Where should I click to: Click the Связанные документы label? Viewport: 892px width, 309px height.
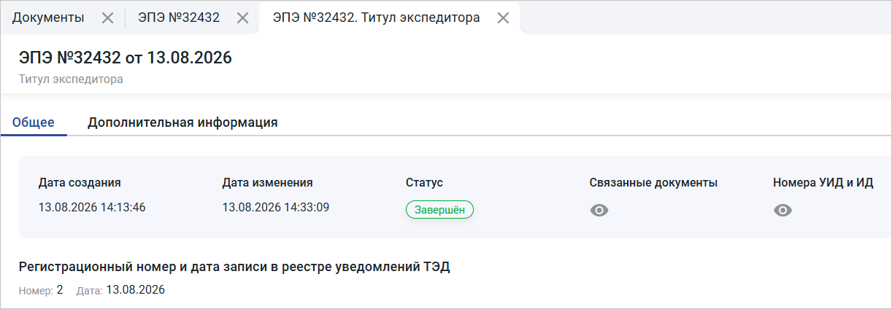tap(653, 183)
